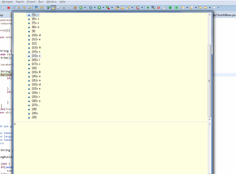Viewport: 236px width, 174px height.
Task: Click the bug with key icon
Action: (x=153, y=8)
